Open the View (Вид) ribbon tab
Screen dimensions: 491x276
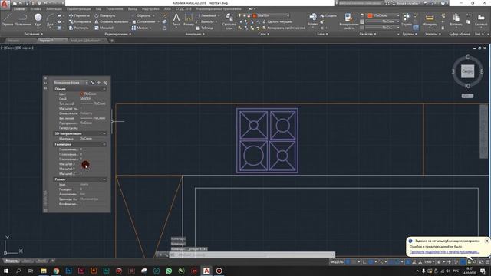point(98,8)
